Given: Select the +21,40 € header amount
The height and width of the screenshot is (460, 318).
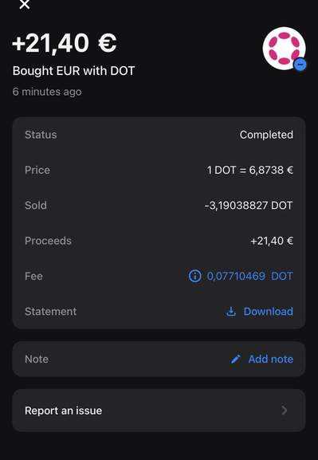Looking at the screenshot, I should (65, 43).
